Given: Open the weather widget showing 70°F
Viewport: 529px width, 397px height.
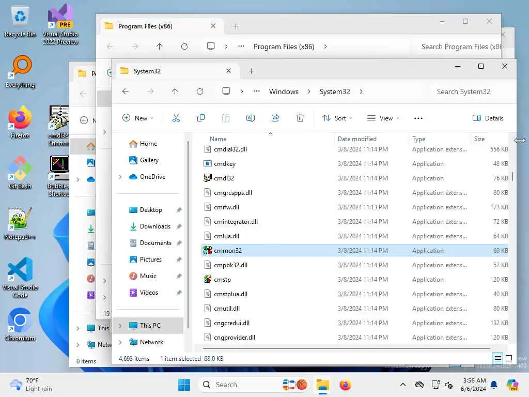Looking at the screenshot, I should [31, 385].
